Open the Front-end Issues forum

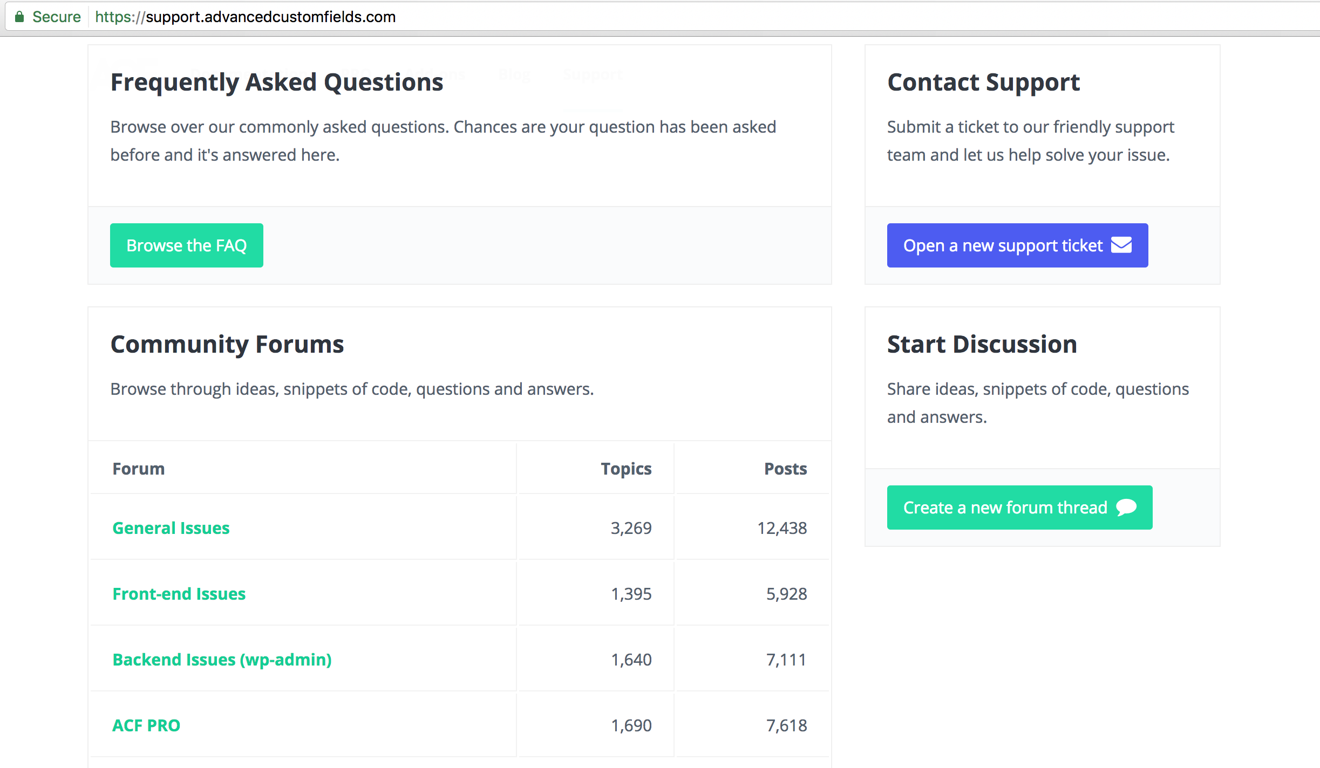tap(179, 594)
